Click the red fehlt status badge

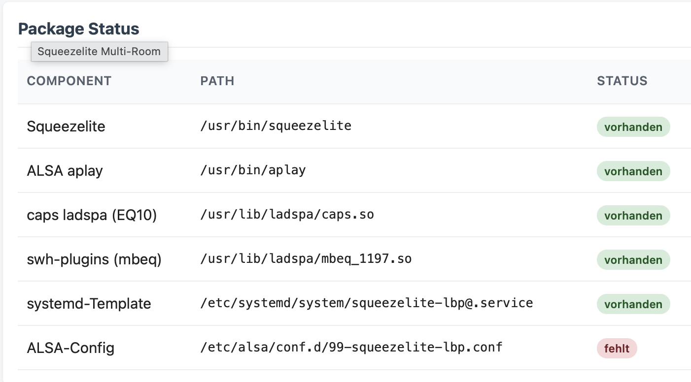coord(617,349)
